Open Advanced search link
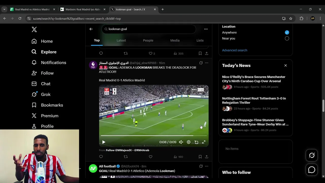This screenshot has width=325, height=183. click(x=235, y=50)
